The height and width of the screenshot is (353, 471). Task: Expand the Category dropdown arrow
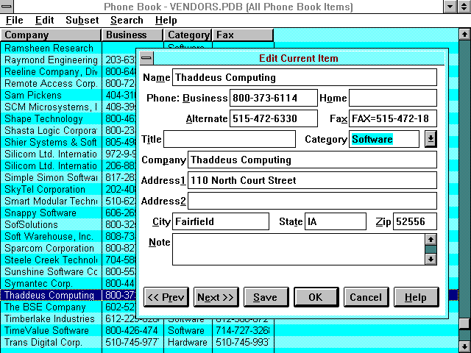[431, 139]
